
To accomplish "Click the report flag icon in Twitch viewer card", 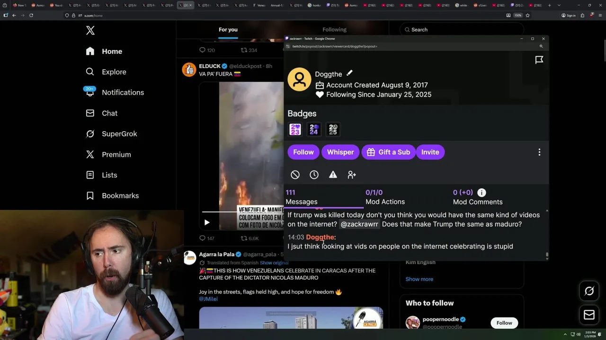I will click(x=539, y=60).
